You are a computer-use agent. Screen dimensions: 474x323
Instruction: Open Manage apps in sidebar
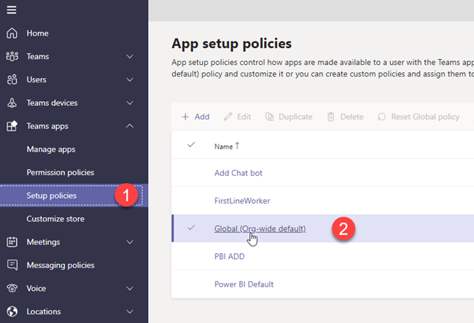tap(51, 149)
